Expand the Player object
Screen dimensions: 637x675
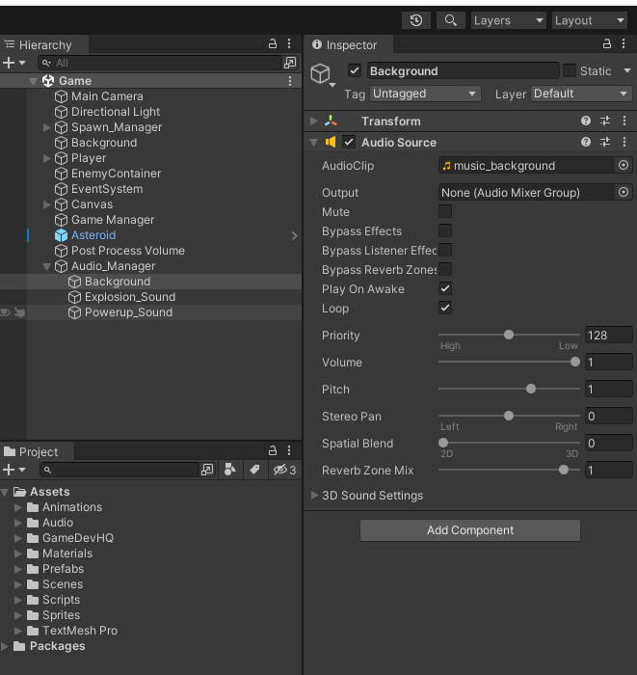coord(47,158)
